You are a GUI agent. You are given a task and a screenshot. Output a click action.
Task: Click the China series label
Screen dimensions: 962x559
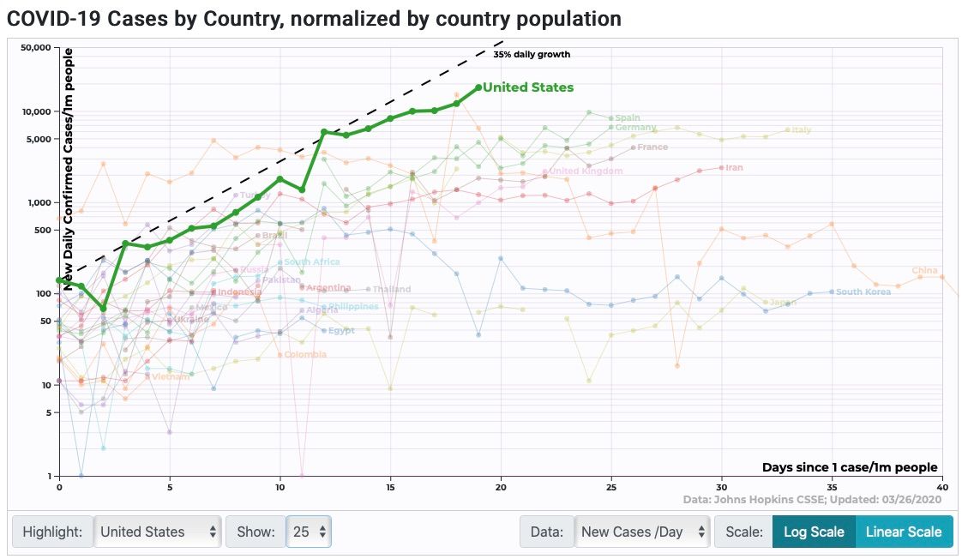click(924, 271)
